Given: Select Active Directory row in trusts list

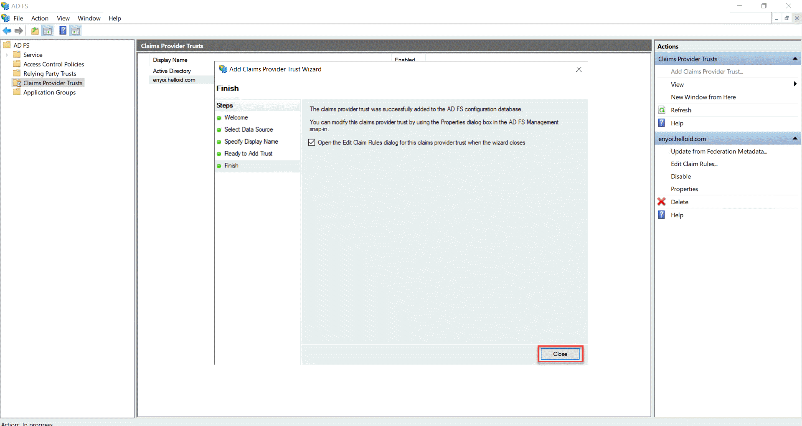Looking at the screenshot, I should click(x=172, y=71).
